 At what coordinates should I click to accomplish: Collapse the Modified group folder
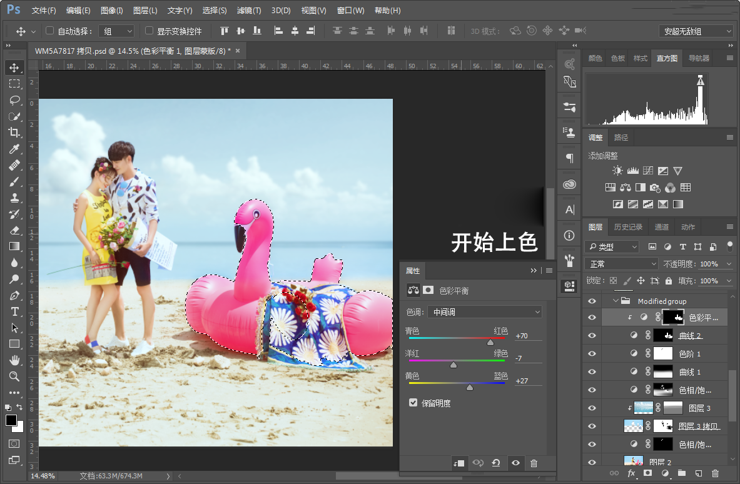pos(616,301)
